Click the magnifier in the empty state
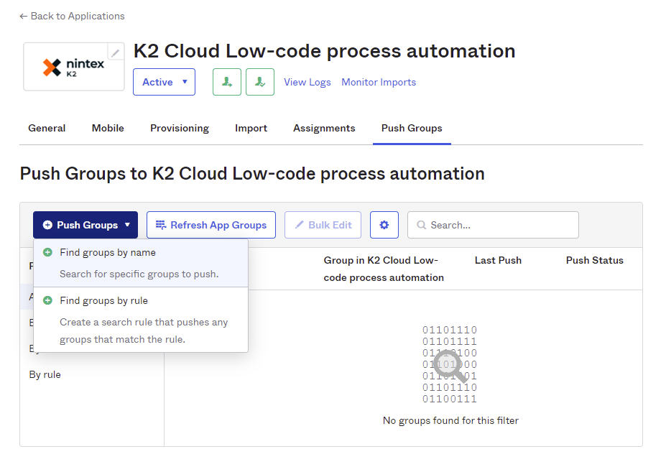Viewport: 666px width, 467px height. click(x=451, y=365)
